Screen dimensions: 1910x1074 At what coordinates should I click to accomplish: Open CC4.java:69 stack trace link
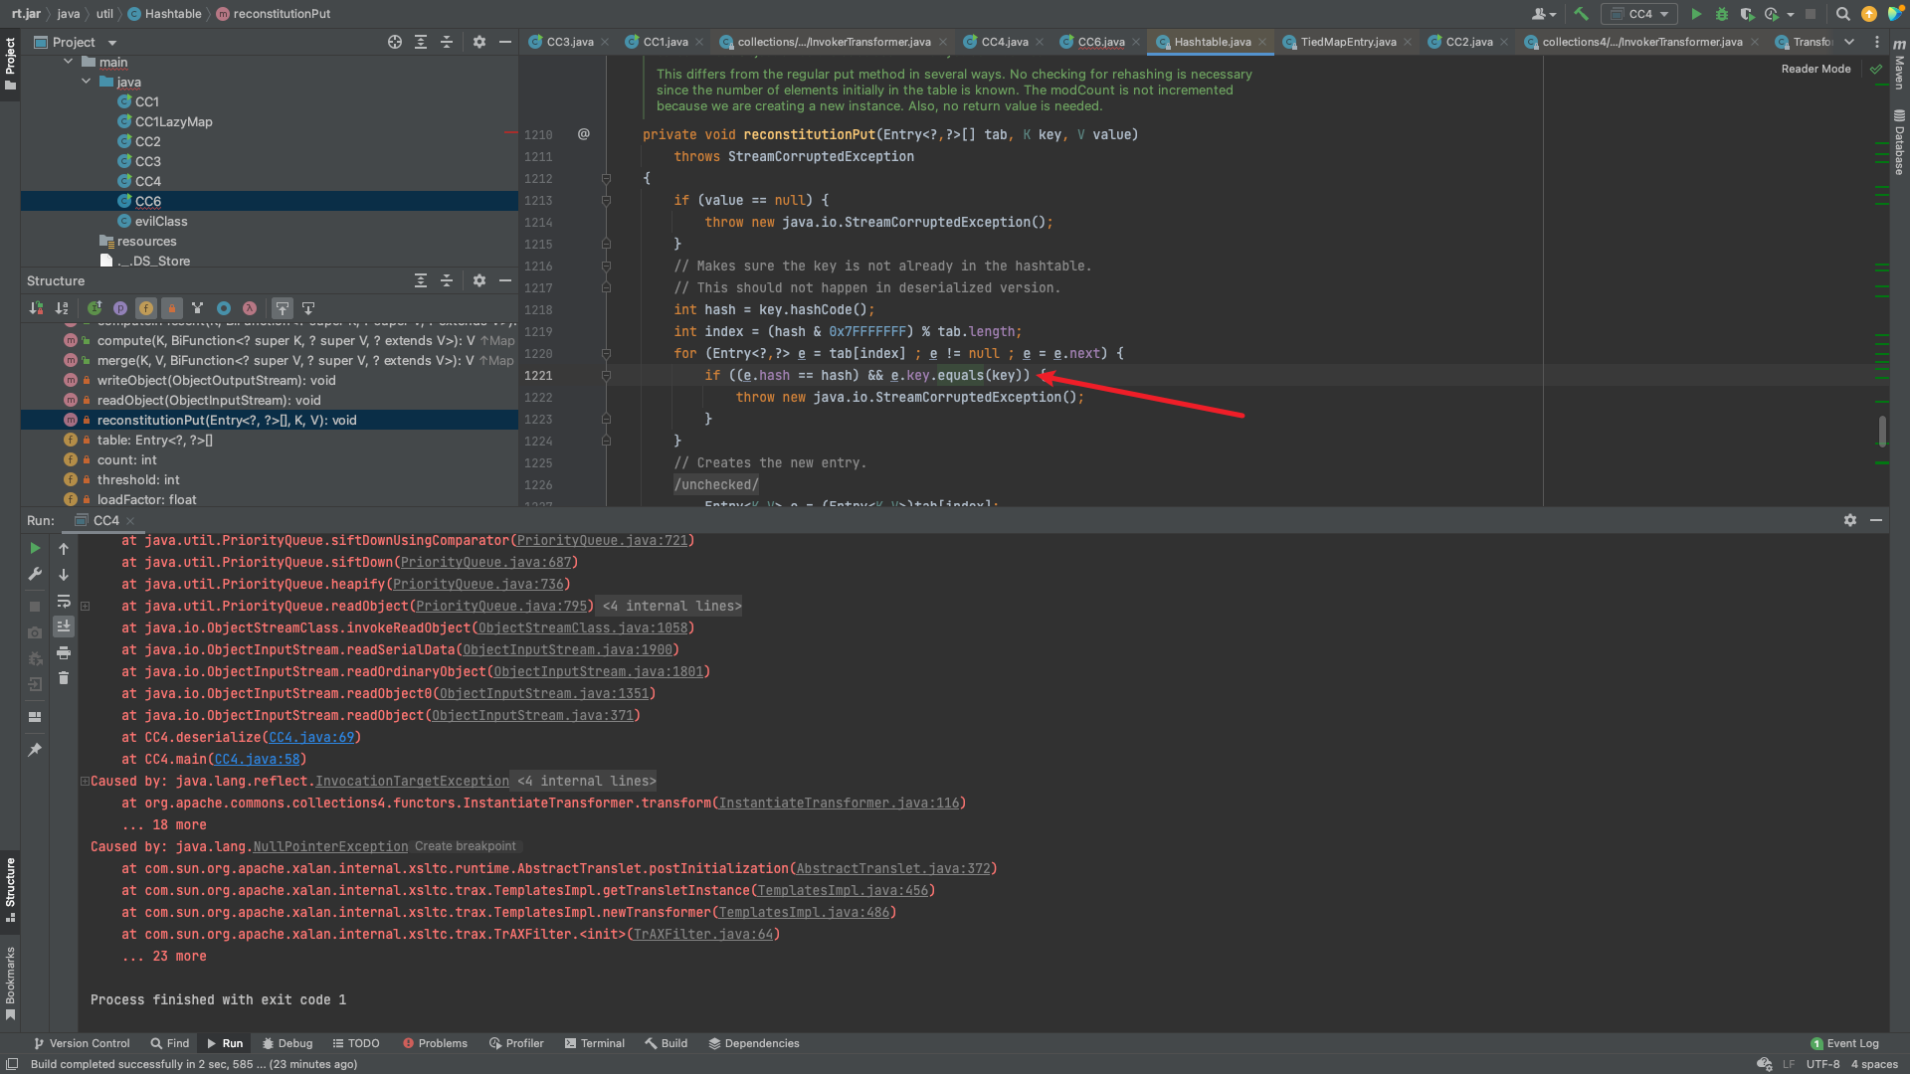pyautogui.click(x=311, y=738)
